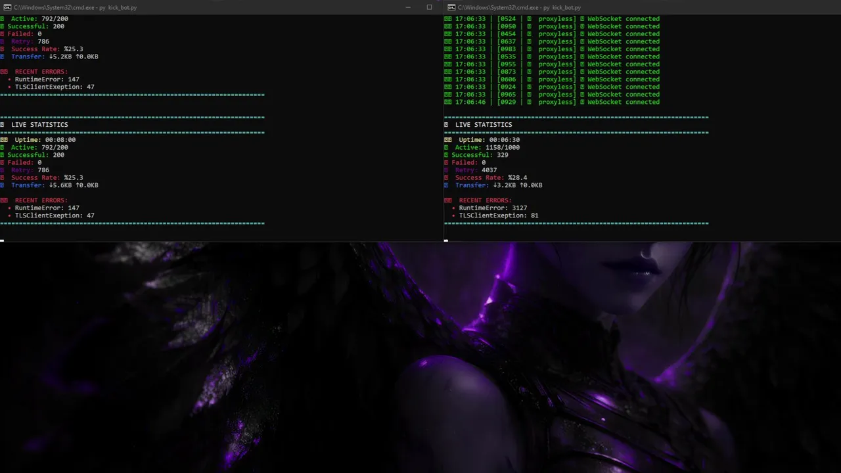Select the [0950] WebSocket connected log line
This screenshot has width=841, height=473.
552,26
